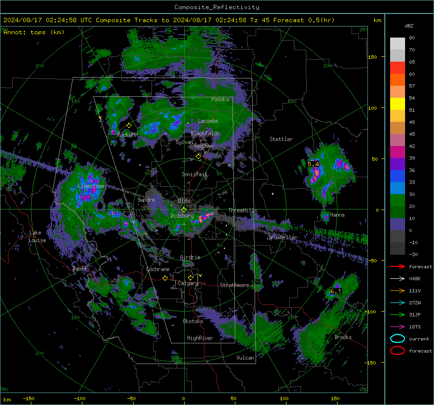
Task: Click the Vulcan city label
Action: [x=245, y=358]
